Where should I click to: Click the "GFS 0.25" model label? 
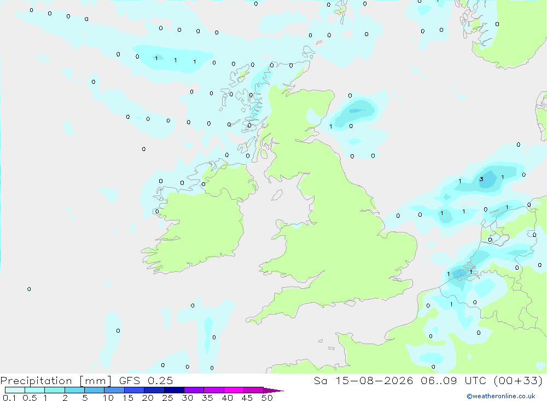(146, 380)
